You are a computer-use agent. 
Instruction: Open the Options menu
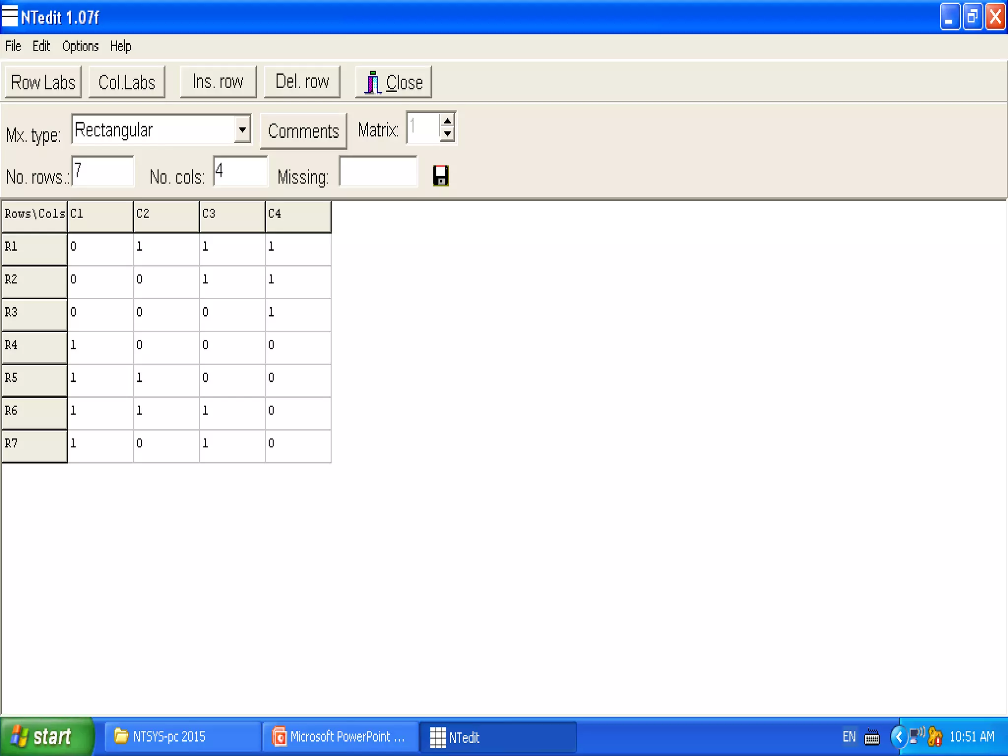[80, 46]
